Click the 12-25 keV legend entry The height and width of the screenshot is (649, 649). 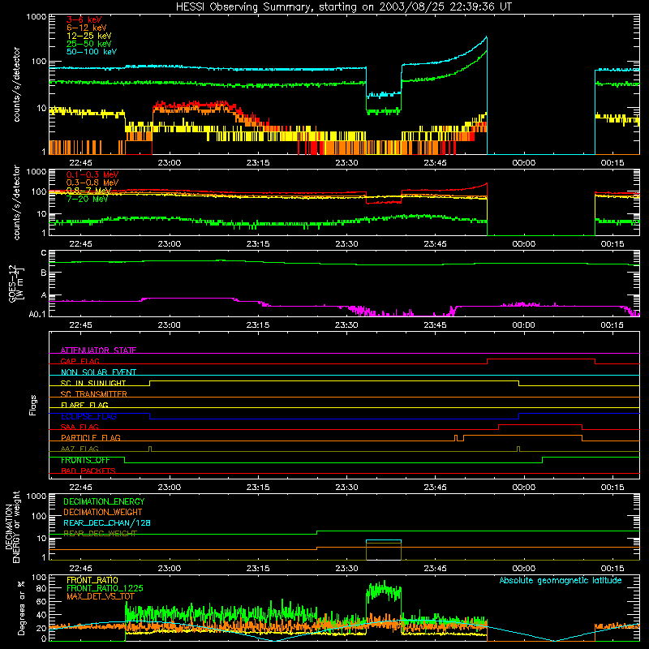coord(89,36)
